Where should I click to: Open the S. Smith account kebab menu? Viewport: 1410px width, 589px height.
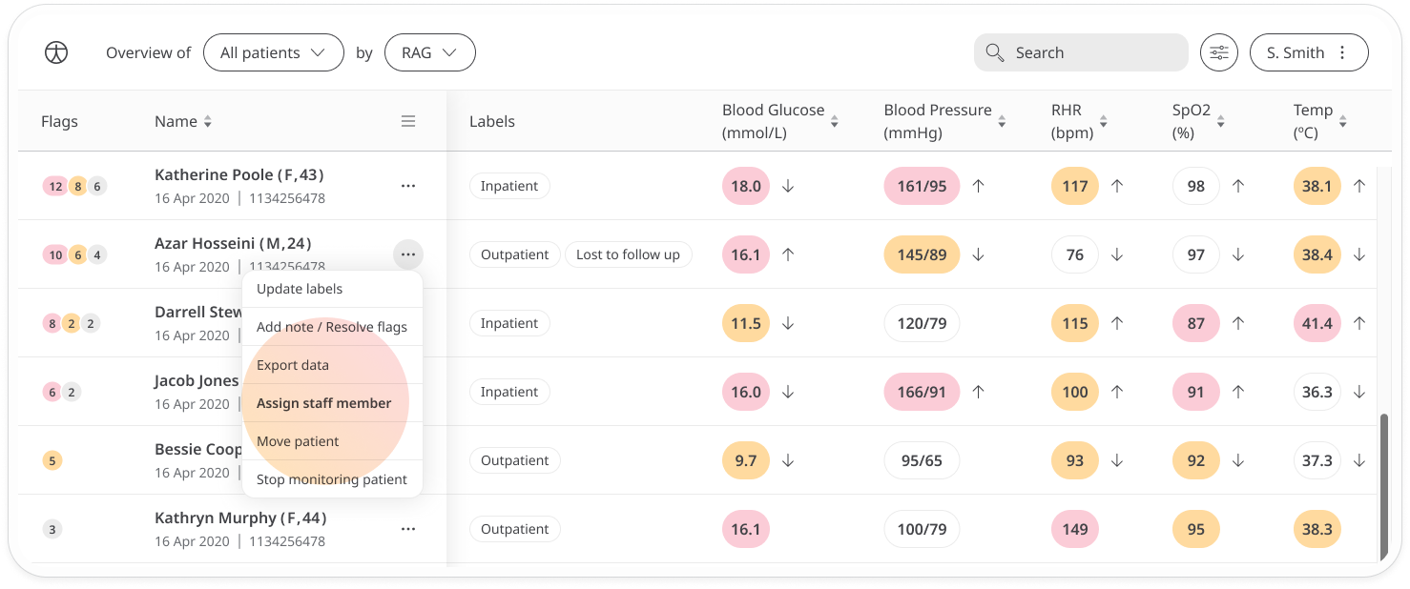coord(1342,51)
